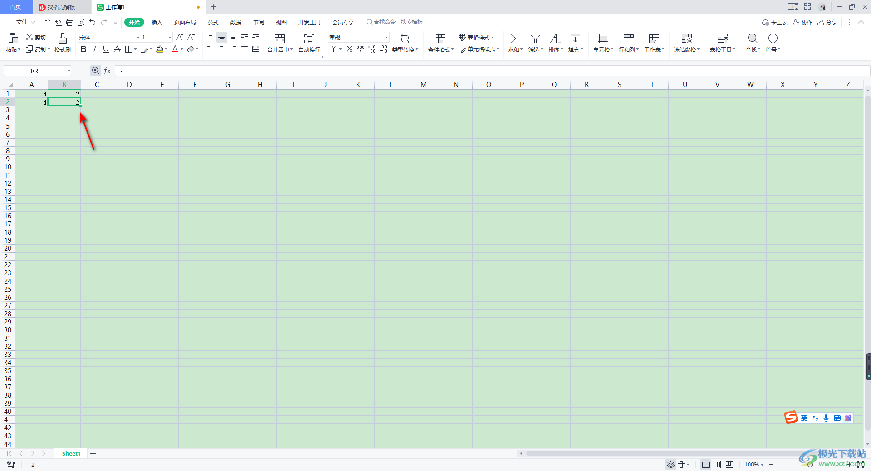Screen dimensions: 871x471
Task: Click the Cut (剪切) button
Action: tap(36, 37)
